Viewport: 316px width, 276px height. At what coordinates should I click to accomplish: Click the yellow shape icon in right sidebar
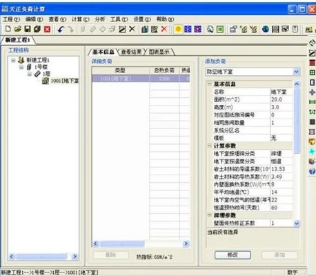point(312,141)
